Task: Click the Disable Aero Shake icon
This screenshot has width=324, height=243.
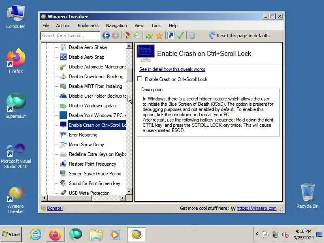Action: coord(63,47)
